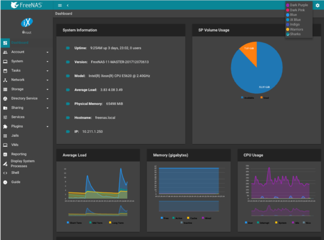Open the settings gear in top bar
The height and width of the screenshot is (240, 324).
pos(317,5)
